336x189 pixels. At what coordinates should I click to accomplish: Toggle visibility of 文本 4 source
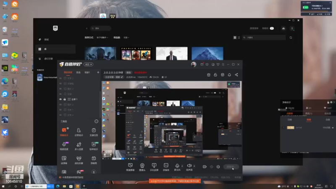tap(60, 115)
